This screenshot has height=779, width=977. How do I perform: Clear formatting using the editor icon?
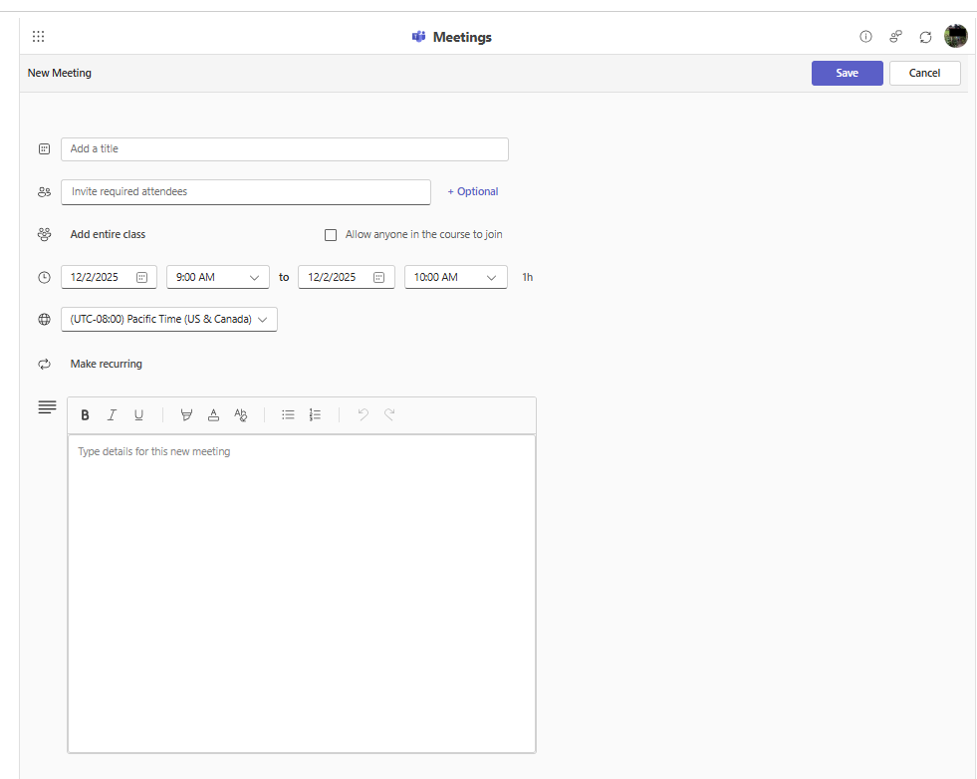(240, 414)
